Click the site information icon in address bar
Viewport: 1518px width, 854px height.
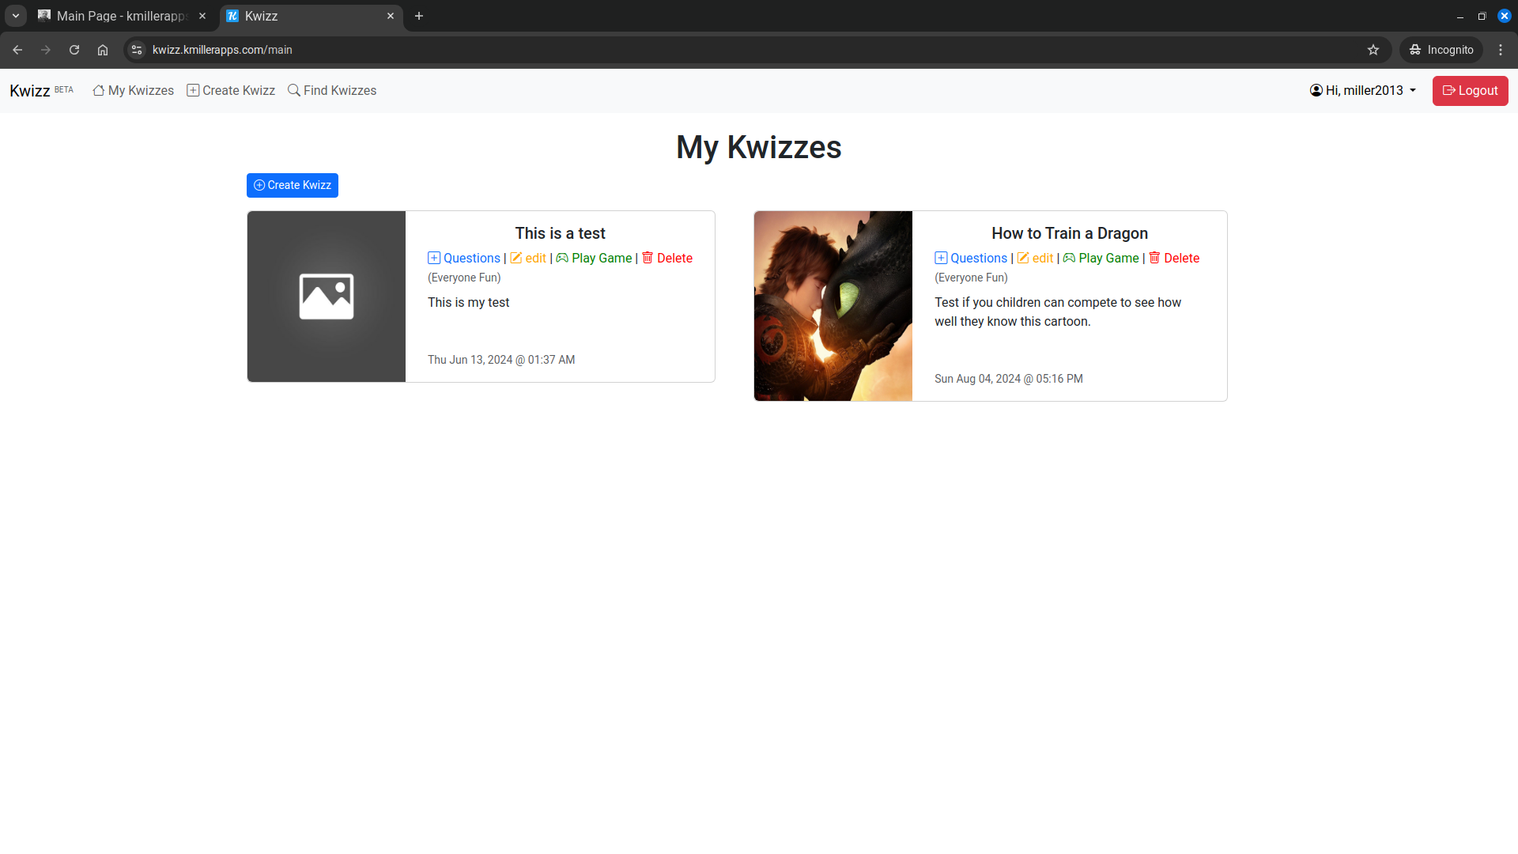tap(137, 50)
